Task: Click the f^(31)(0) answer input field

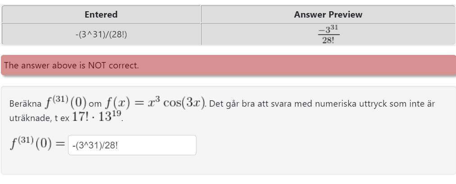Action: coord(132,145)
